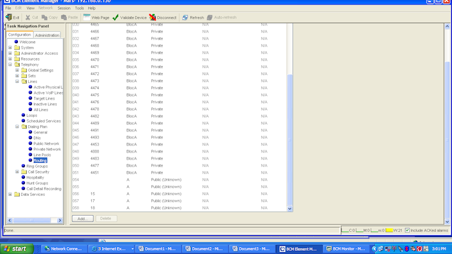This screenshot has height=254, width=452.
Task: Expand the Data Services folder
Action: click(10, 194)
